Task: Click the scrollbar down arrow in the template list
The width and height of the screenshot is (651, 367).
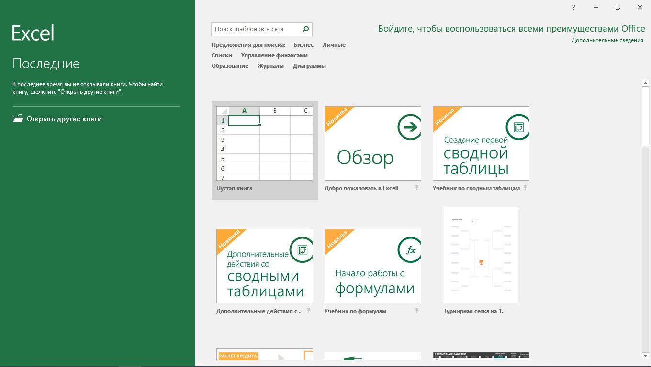Action: 645,356
